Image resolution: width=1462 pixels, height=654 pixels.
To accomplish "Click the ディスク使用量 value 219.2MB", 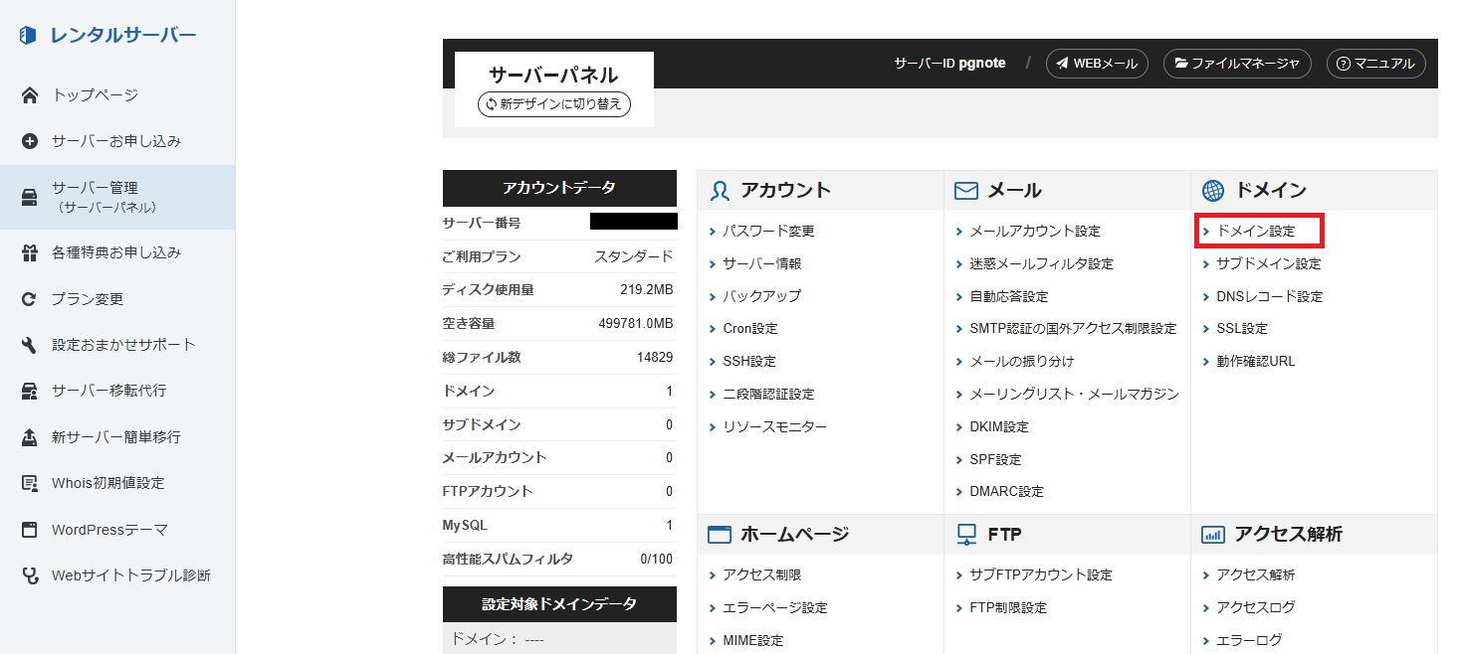I will pyautogui.click(x=646, y=289).
